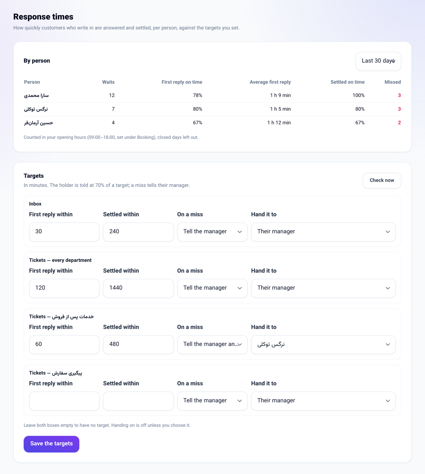Click the Settled on time column header

click(347, 82)
